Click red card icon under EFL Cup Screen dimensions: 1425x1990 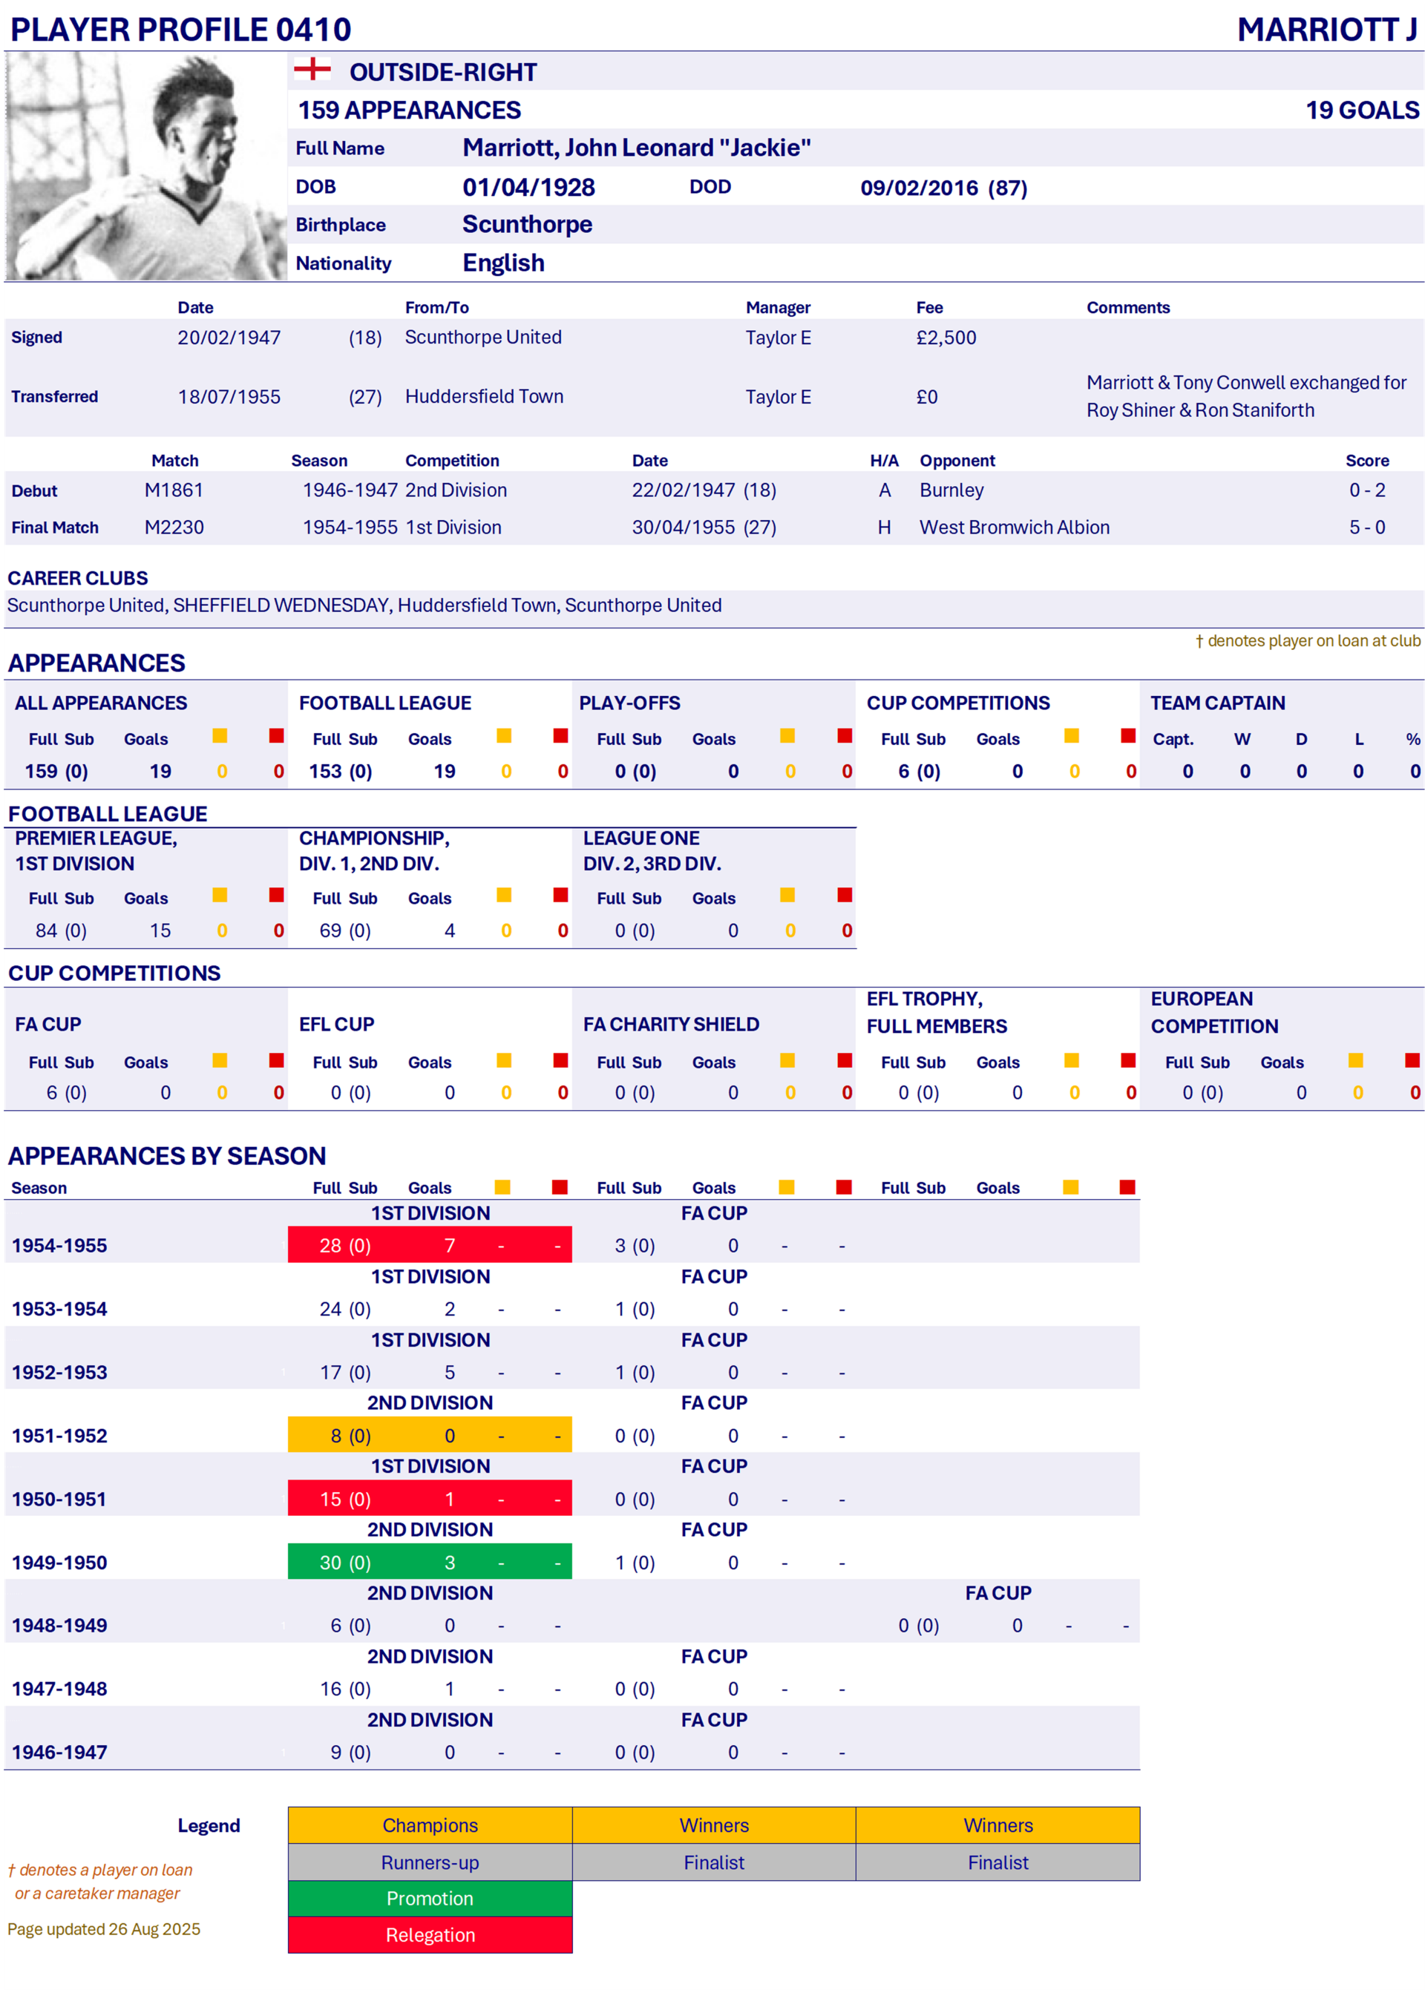pos(560,1060)
